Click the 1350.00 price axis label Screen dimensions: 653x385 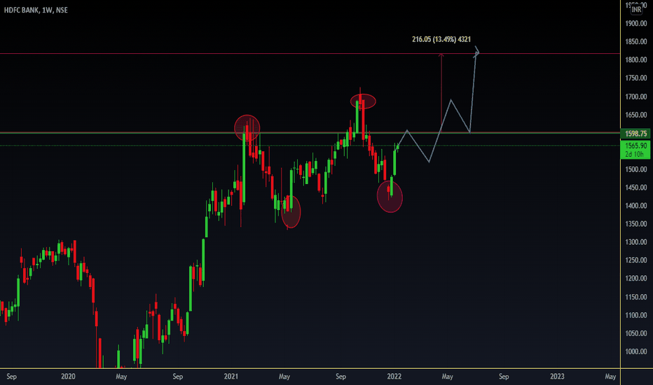[636, 224]
